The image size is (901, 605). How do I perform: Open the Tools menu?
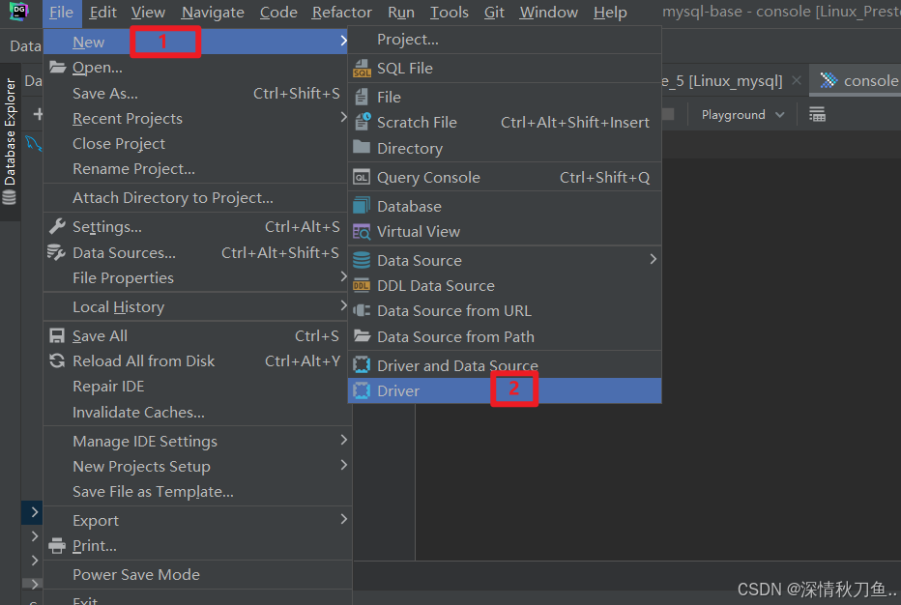449,12
